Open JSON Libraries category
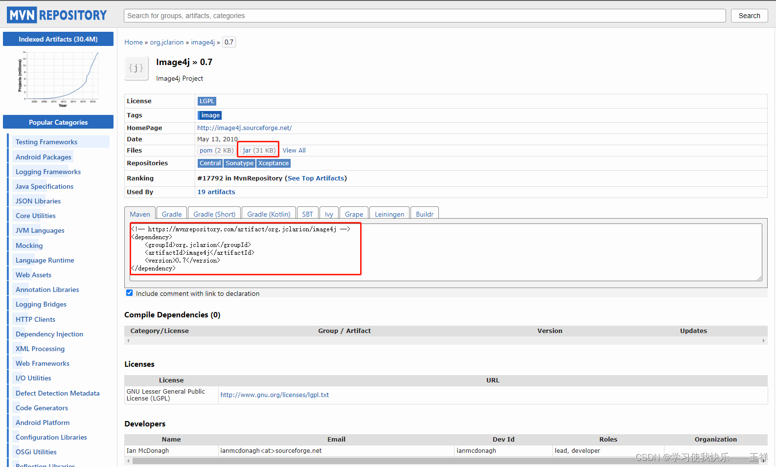 click(38, 201)
